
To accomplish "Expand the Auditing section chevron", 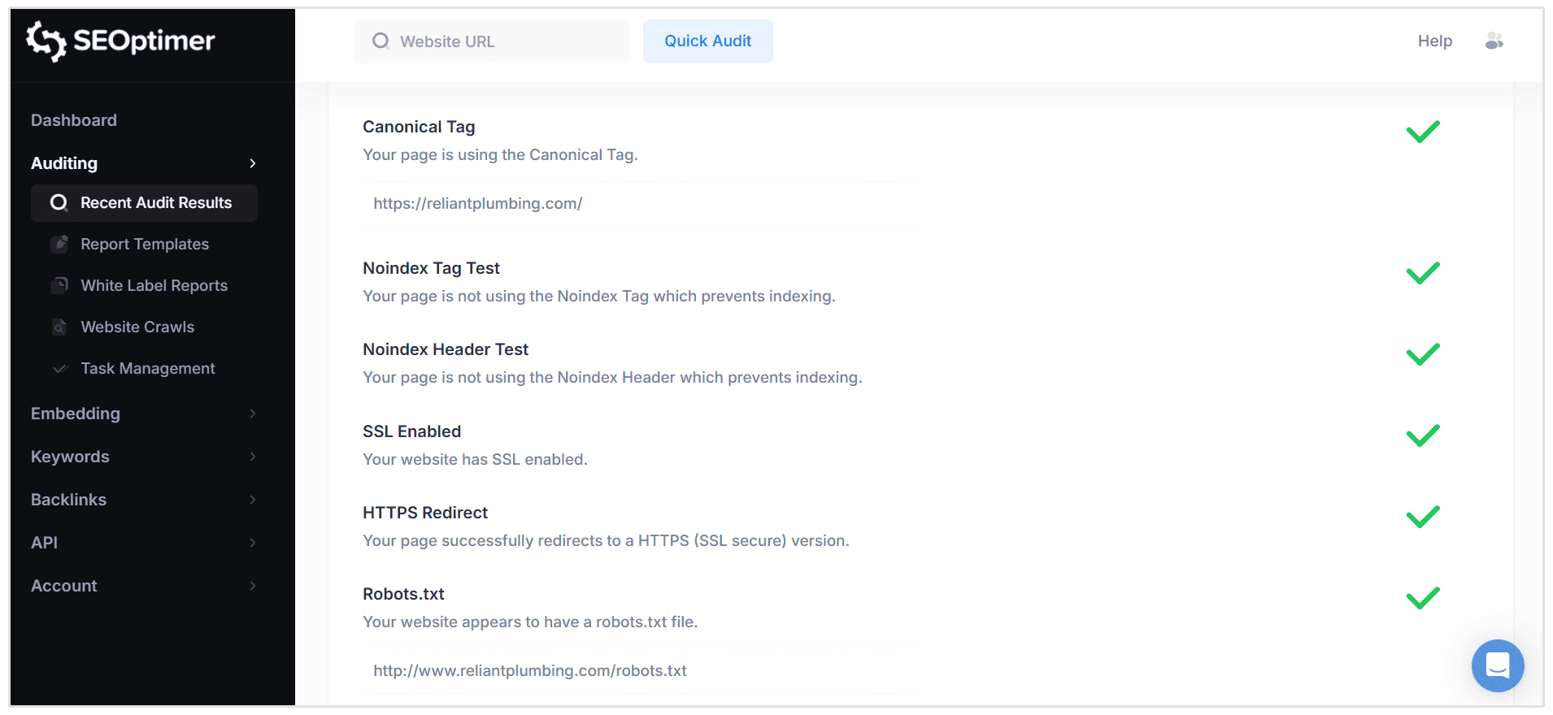I will pos(252,163).
